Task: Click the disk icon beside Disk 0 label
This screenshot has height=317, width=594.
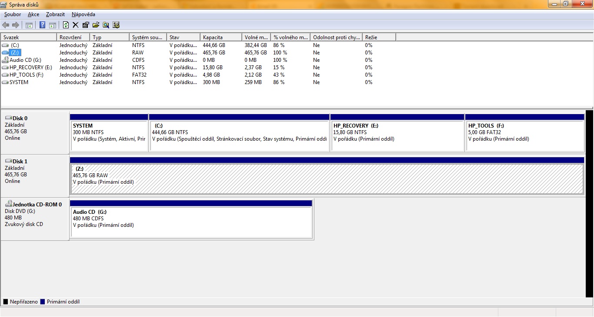Action: (x=8, y=118)
